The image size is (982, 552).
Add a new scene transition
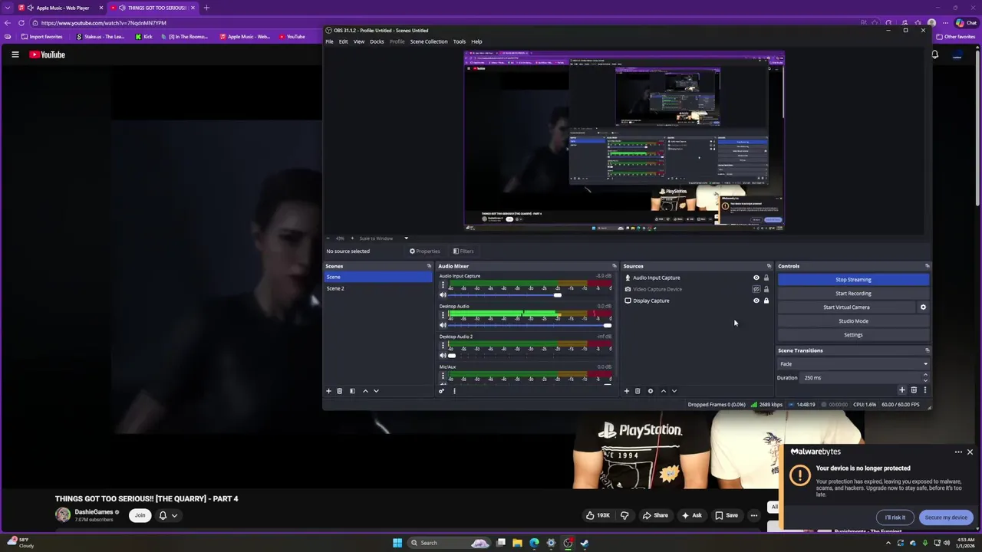(902, 390)
